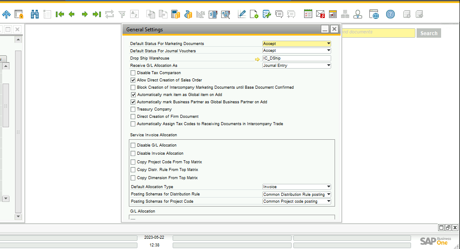Image resolution: width=460 pixels, height=249 pixels.
Task: Enable Copy Distr. Rule From Top Matrix
Action: [x=133, y=170]
